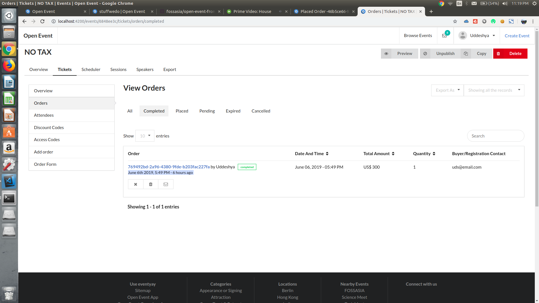Click the Wi-Fi indicator in system tray
The width and height of the screenshot is (539, 303).
tap(450, 3)
